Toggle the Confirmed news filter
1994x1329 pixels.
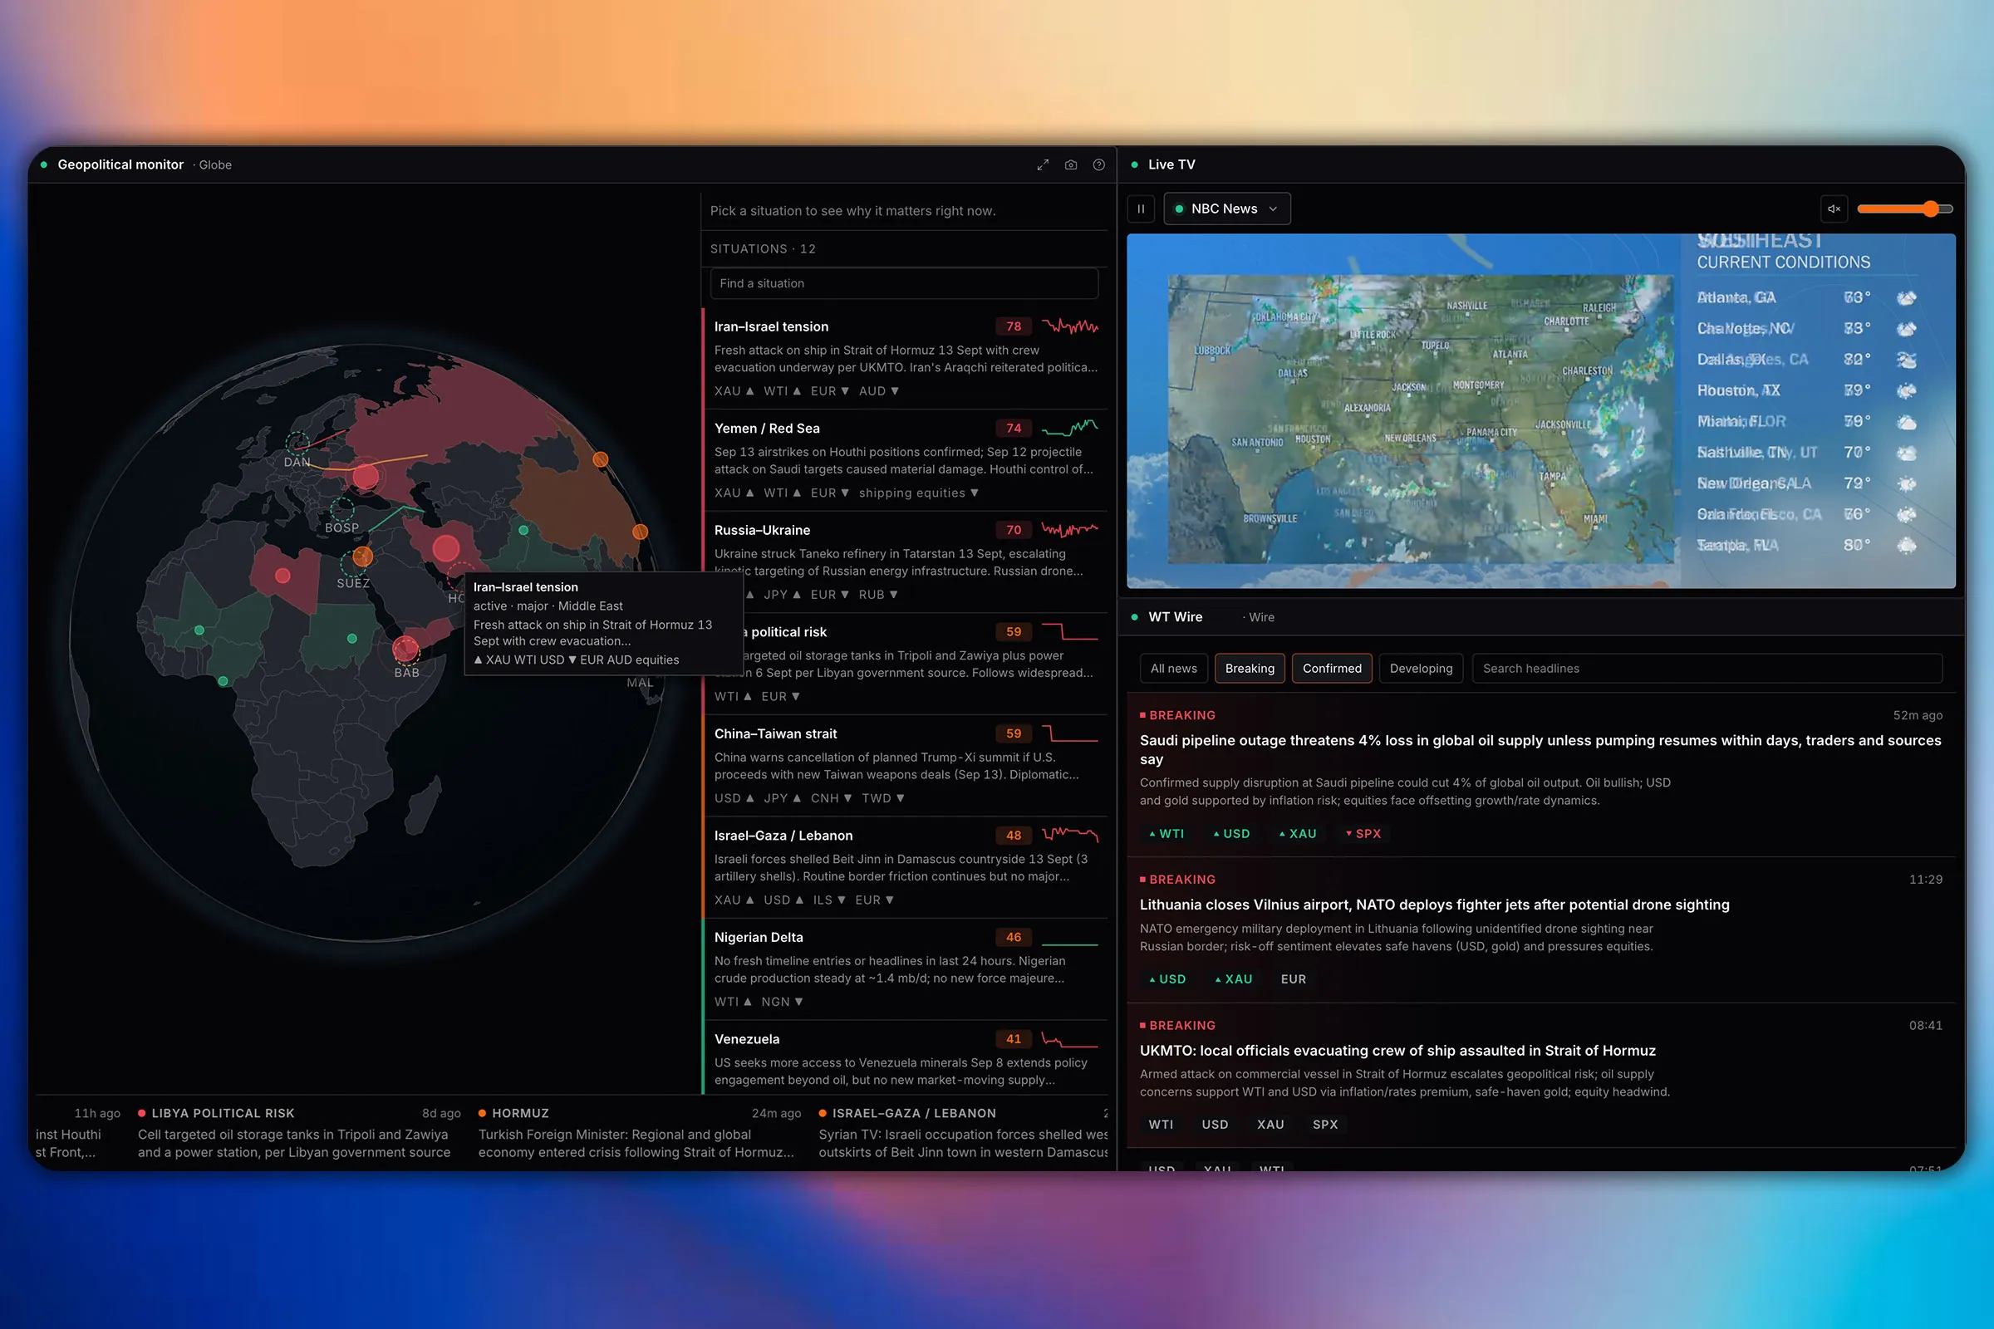click(x=1332, y=668)
